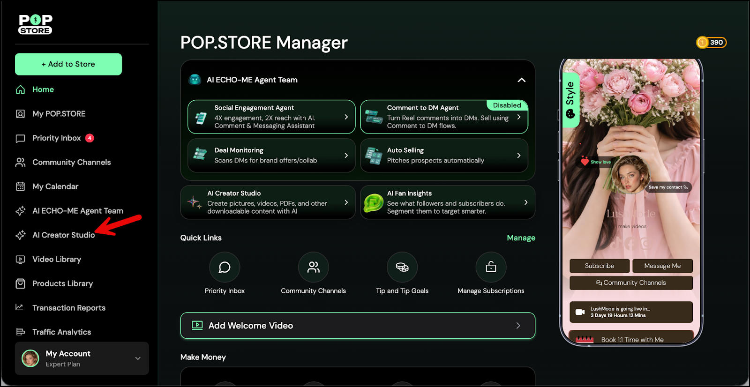Open the Disabled Comment to DM Agent card
The height and width of the screenshot is (387, 750).
pyautogui.click(x=443, y=117)
